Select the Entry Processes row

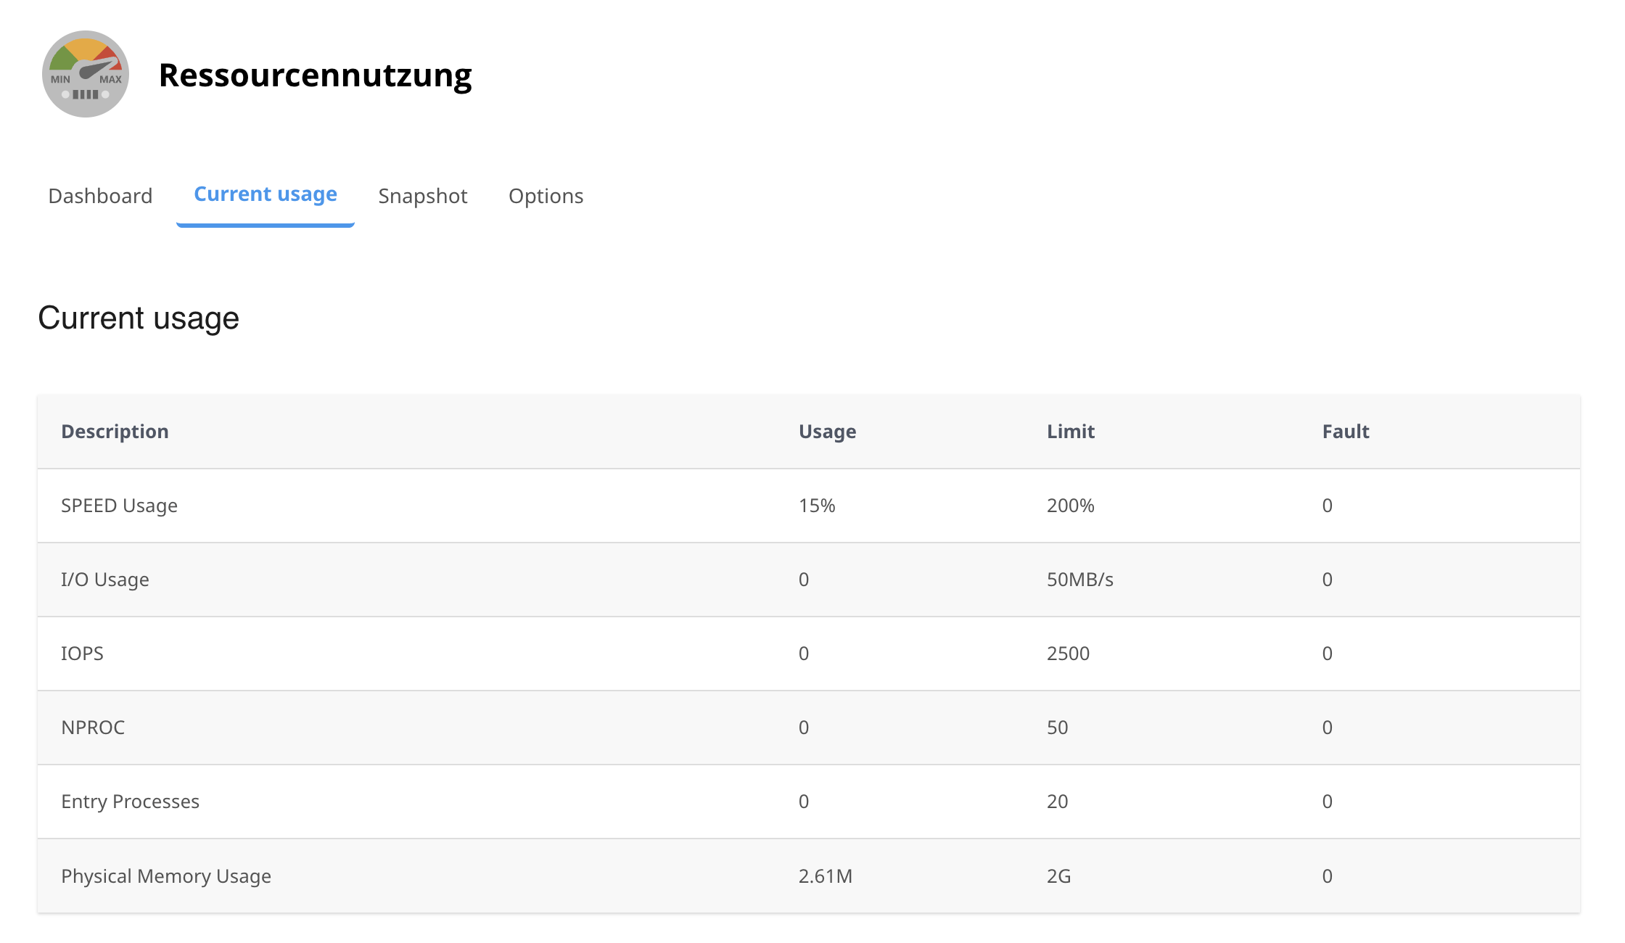pos(130,802)
